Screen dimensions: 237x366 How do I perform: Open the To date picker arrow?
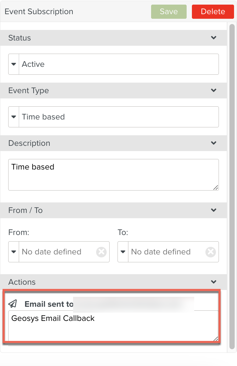tap(123, 252)
